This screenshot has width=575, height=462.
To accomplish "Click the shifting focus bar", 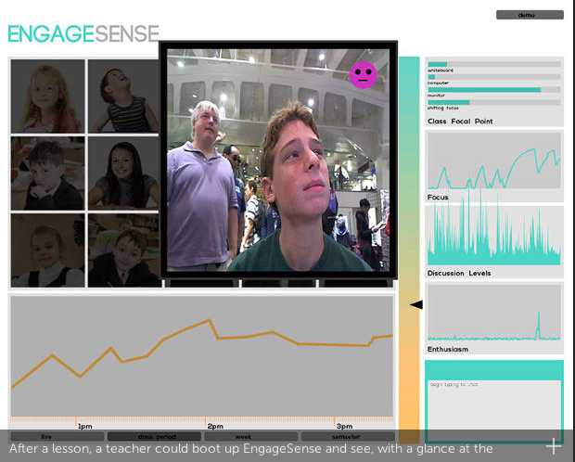I will pos(494,102).
